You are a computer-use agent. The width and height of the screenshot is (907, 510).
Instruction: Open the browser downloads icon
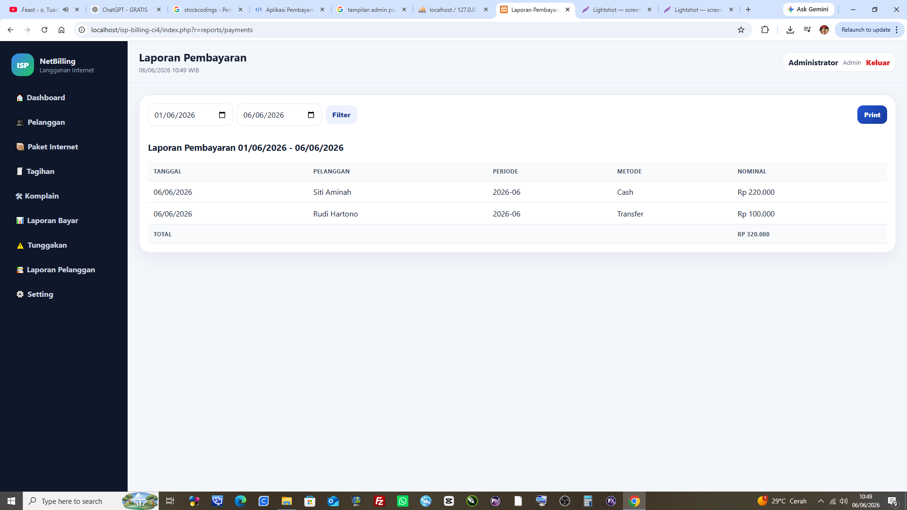[x=790, y=30]
